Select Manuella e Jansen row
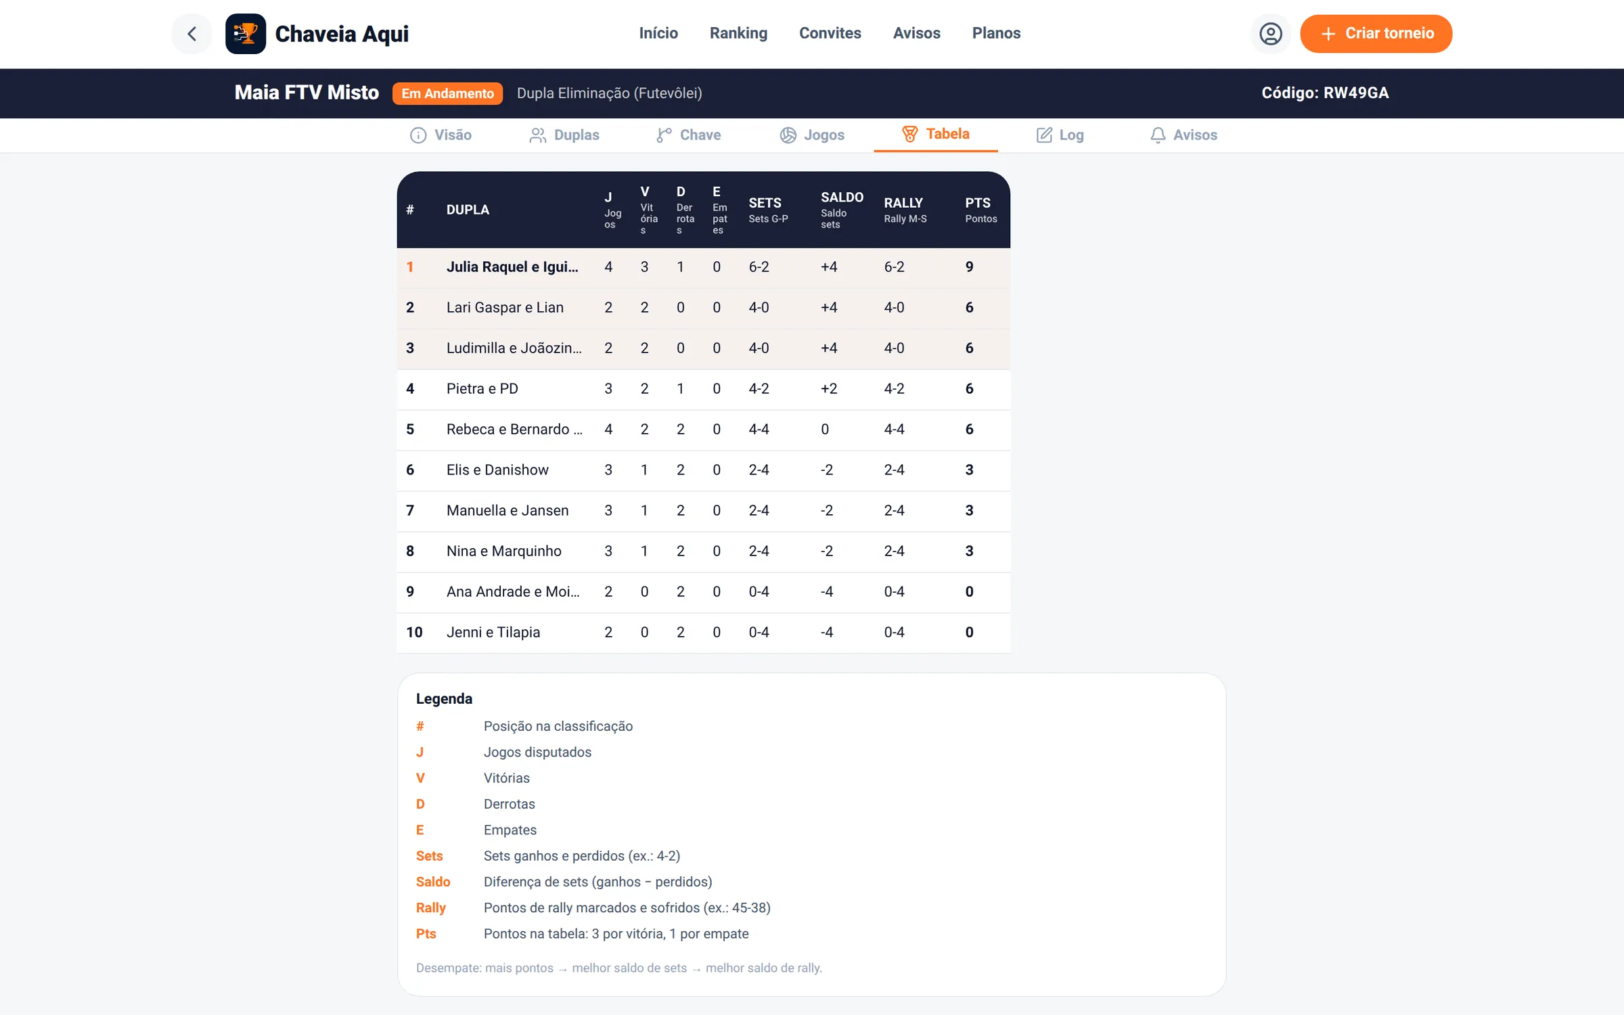 click(x=703, y=511)
